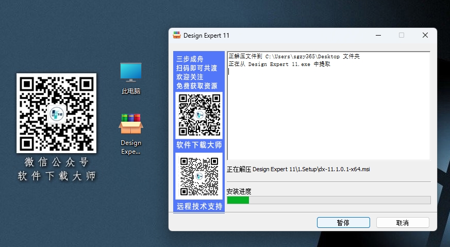The image size is (450, 247).
Task: Click the lower QR code above 远程技术支持
Action: tap(199, 176)
